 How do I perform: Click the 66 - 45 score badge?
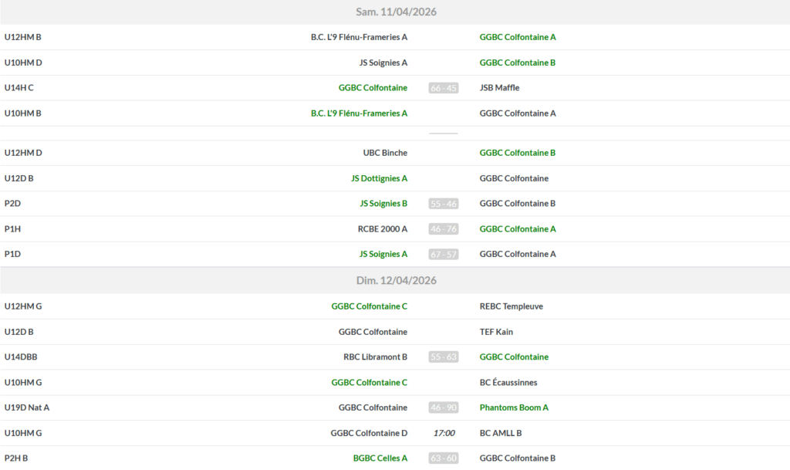[444, 88]
